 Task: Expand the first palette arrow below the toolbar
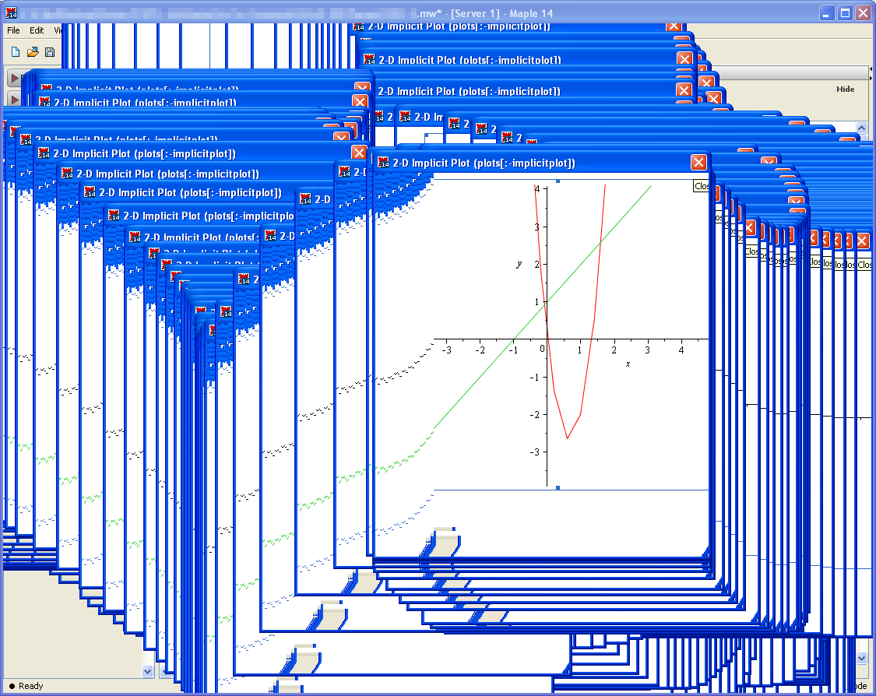click(x=14, y=79)
